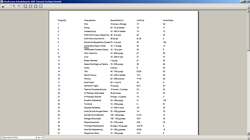Screen dimensions: 250x140
Task: Click the Copy page icon
Action: click(8, 6)
